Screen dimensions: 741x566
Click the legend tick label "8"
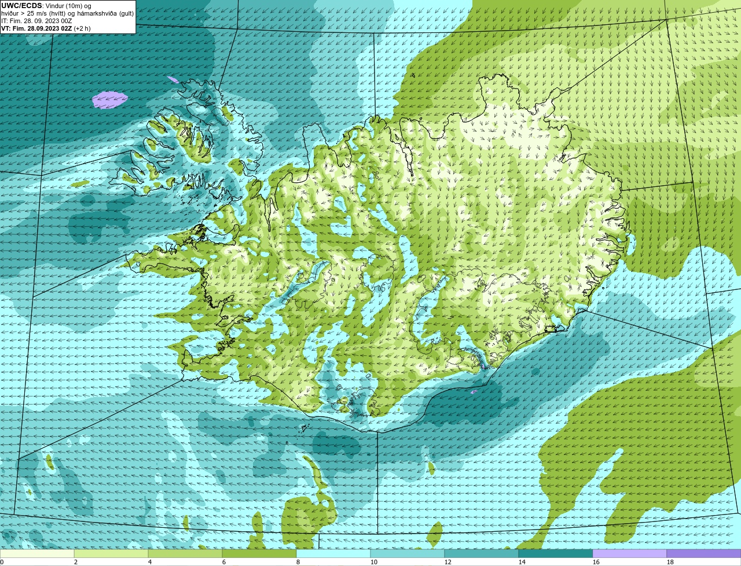pyautogui.click(x=298, y=562)
